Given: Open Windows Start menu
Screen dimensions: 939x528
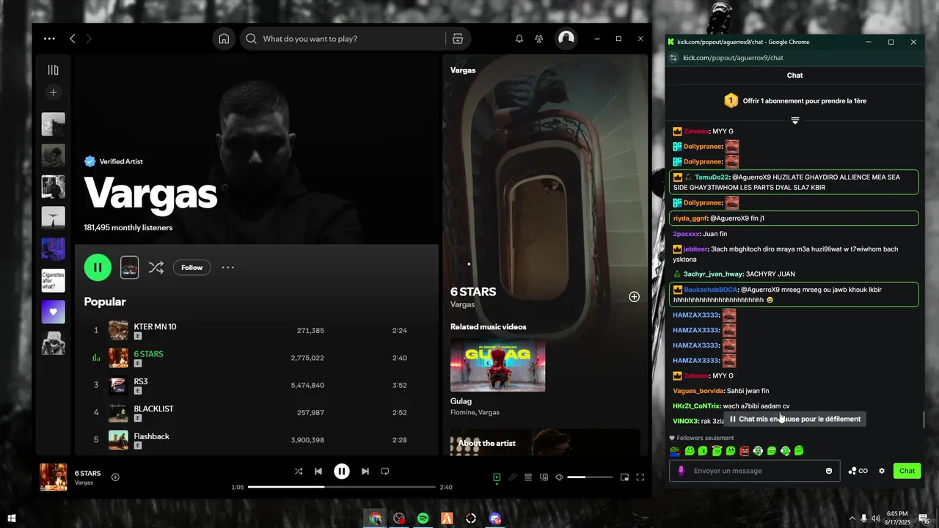Looking at the screenshot, I should (x=11, y=518).
